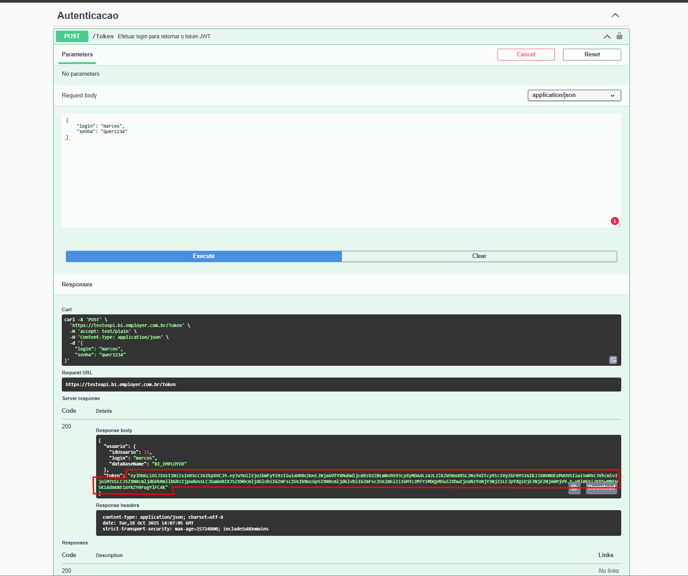Click the red error badge in request body
Image resolution: width=688 pixels, height=576 pixels.
point(614,221)
